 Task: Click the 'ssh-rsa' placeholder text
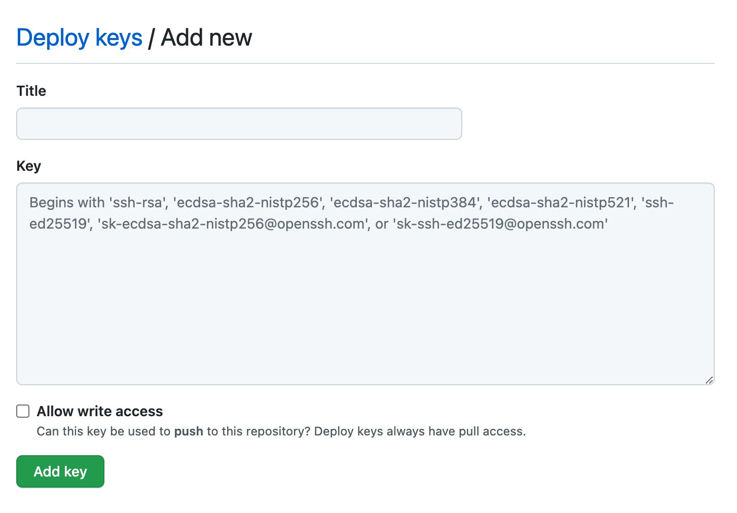(x=138, y=203)
